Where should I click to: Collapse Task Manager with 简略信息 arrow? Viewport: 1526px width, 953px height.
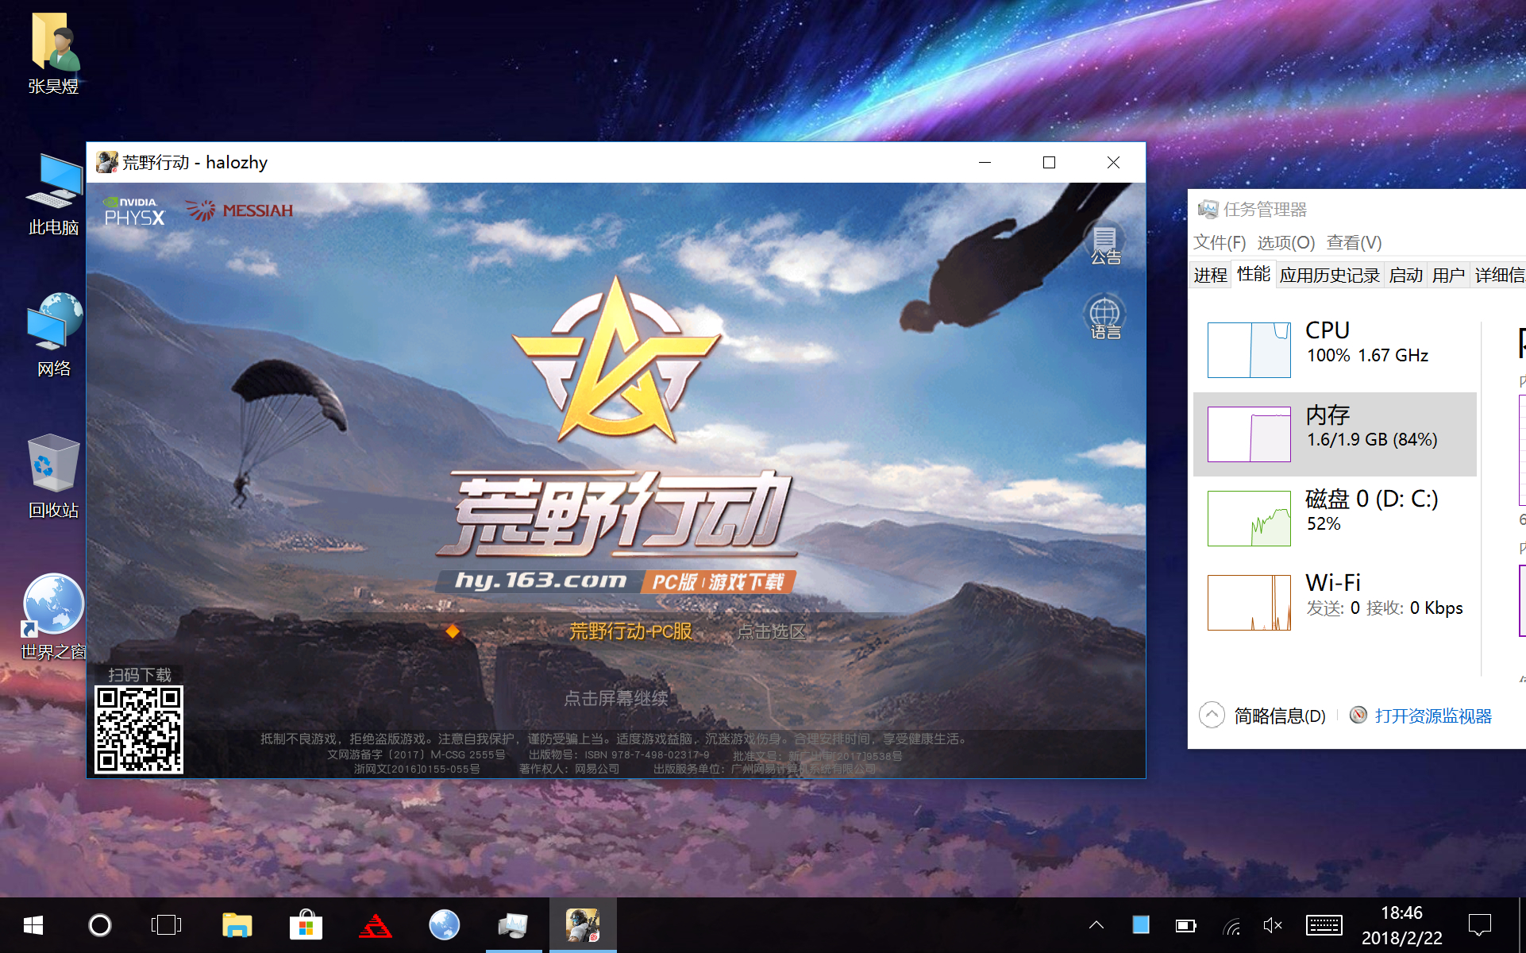coord(1212,716)
